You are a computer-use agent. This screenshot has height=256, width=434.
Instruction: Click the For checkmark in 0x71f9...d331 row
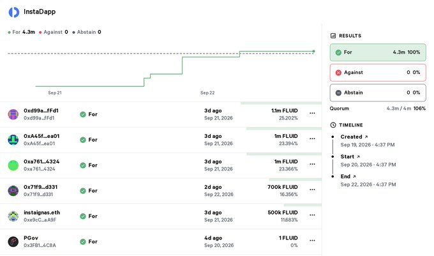(x=83, y=191)
